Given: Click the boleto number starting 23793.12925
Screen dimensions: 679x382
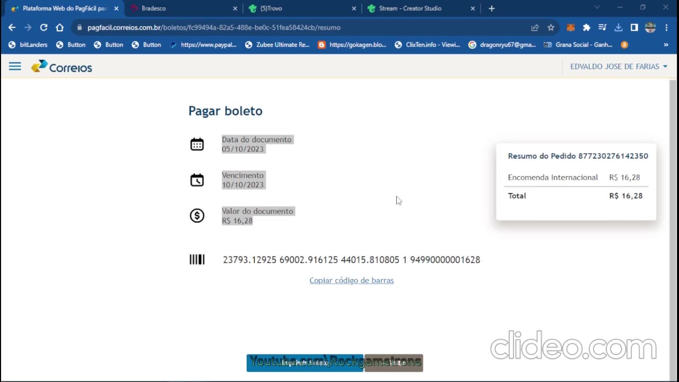Looking at the screenshot, I should coord(351,259).
